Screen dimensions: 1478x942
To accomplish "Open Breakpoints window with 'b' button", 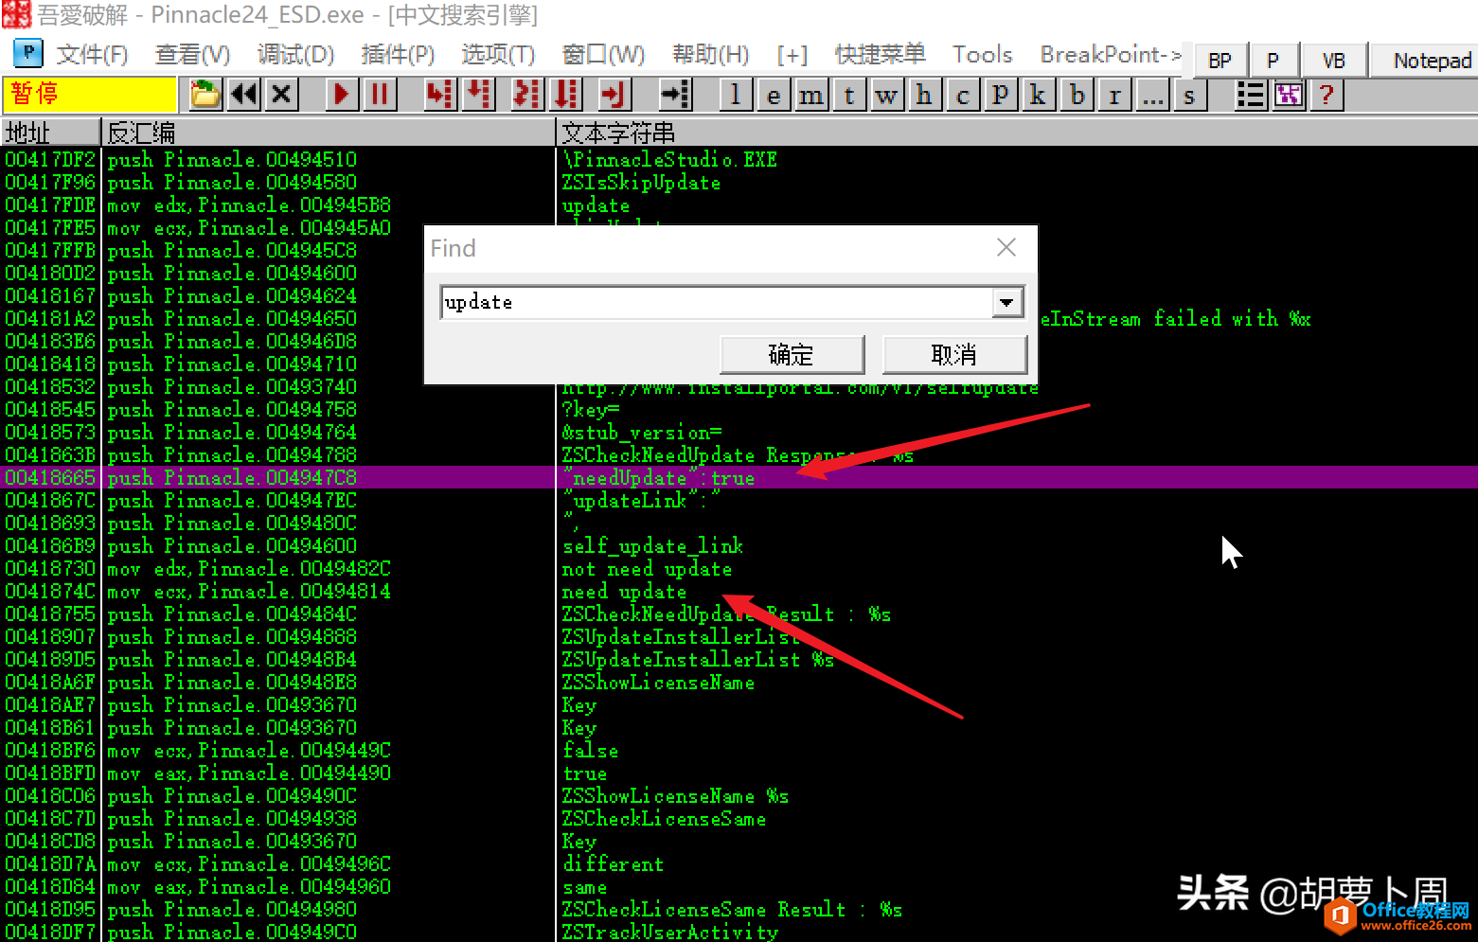I will pos(1077,95).
